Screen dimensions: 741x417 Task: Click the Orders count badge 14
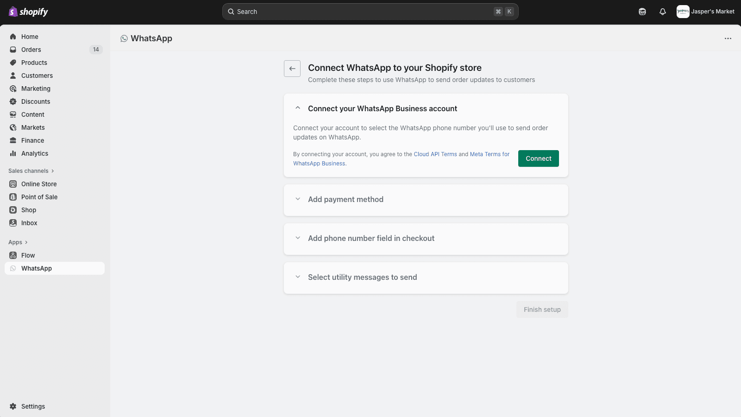(x=96, y=50)
